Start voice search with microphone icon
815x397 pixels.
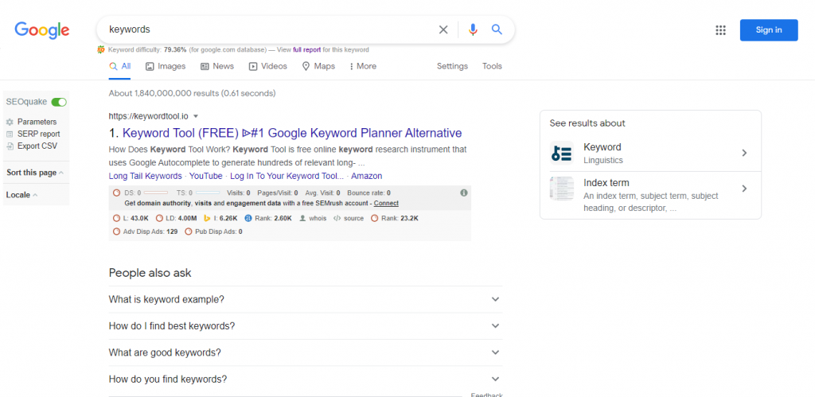(473, 29)
